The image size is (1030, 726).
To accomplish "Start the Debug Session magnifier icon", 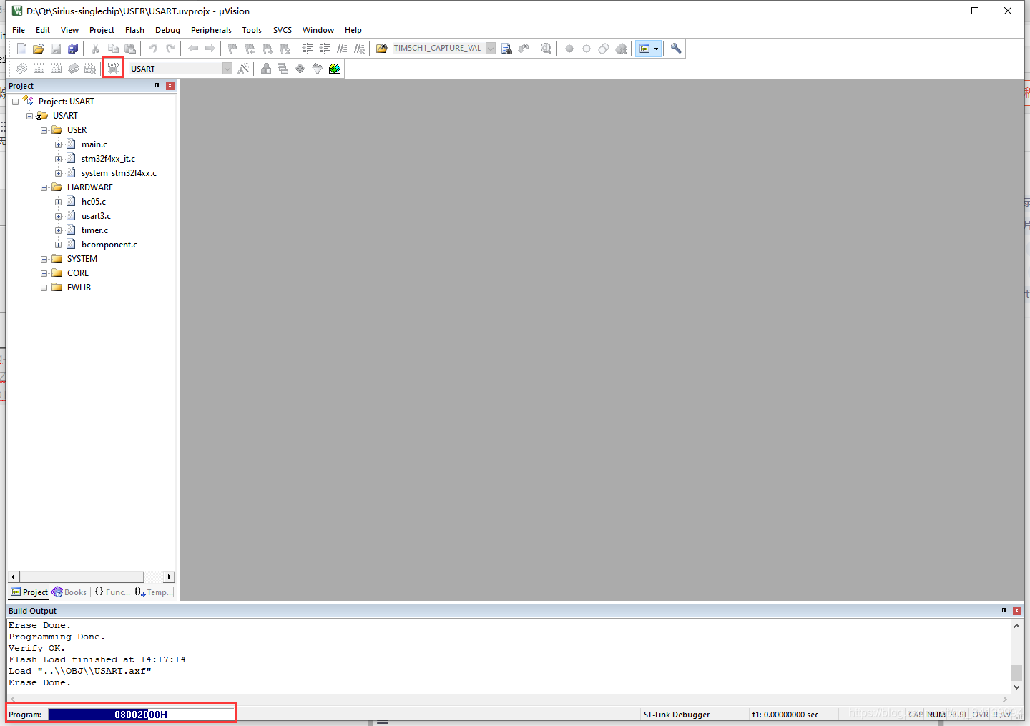I will point(546,49).
